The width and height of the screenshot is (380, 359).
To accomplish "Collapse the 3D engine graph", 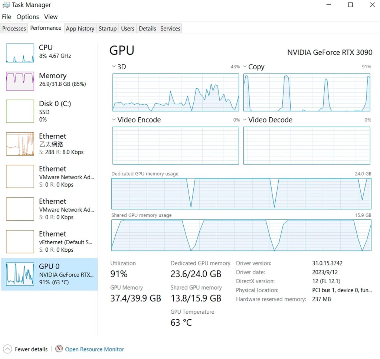I will click(114, 66).
